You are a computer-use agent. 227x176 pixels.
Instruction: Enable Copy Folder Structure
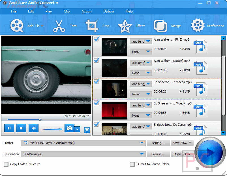[6, 164]
